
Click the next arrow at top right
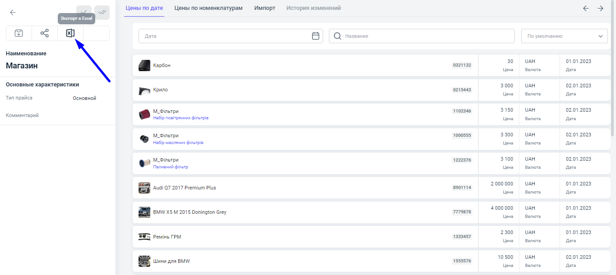tap(600, 8)
